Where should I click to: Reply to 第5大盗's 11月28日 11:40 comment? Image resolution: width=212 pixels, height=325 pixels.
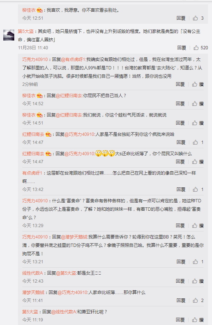click(x=182, y=48)
